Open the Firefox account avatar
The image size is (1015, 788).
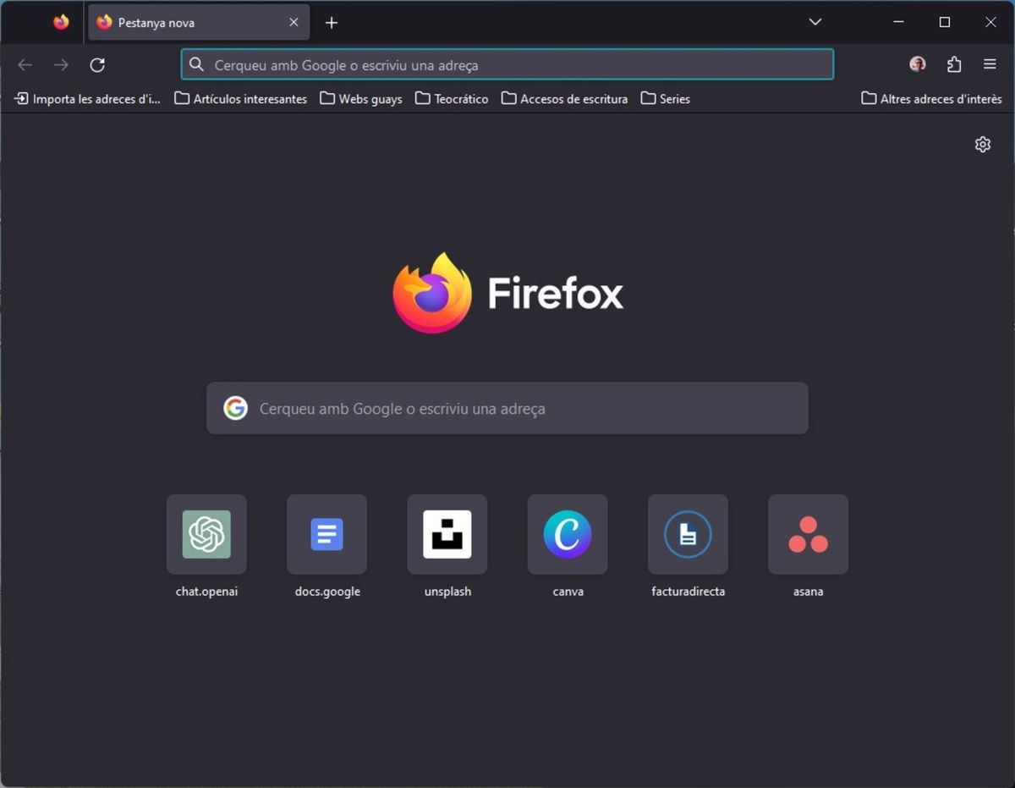918,64
